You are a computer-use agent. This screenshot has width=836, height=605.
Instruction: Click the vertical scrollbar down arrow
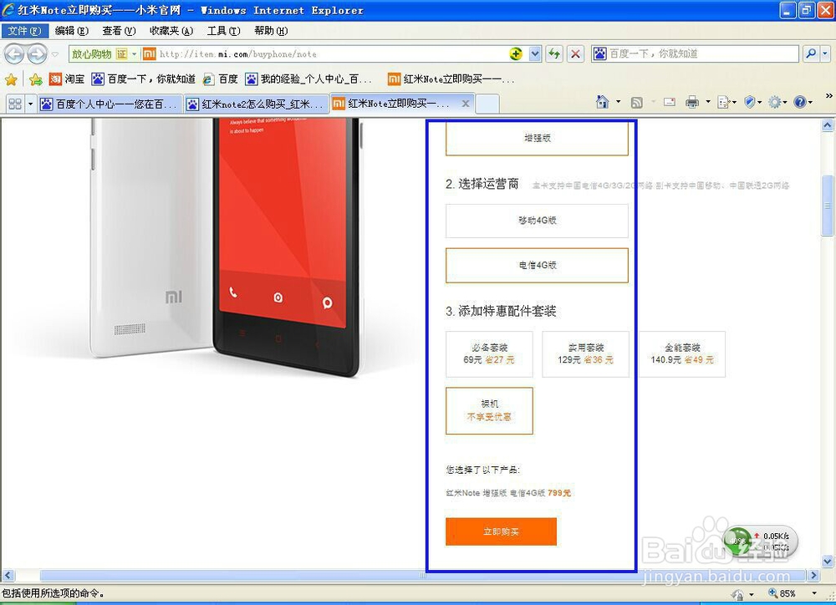[x=828, y=561]
